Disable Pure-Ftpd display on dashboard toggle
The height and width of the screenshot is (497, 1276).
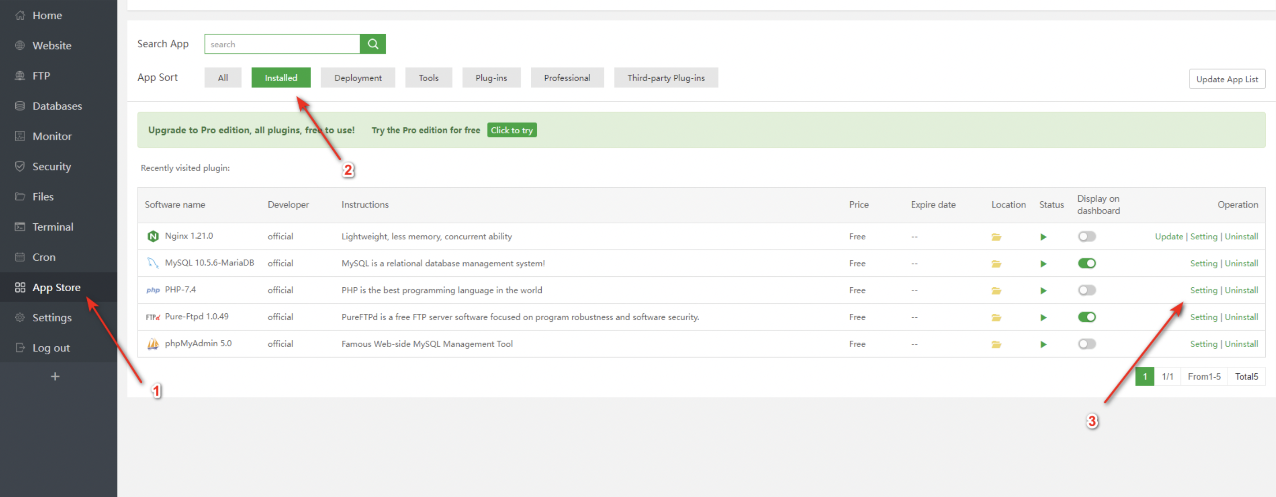click(1087, 316)
